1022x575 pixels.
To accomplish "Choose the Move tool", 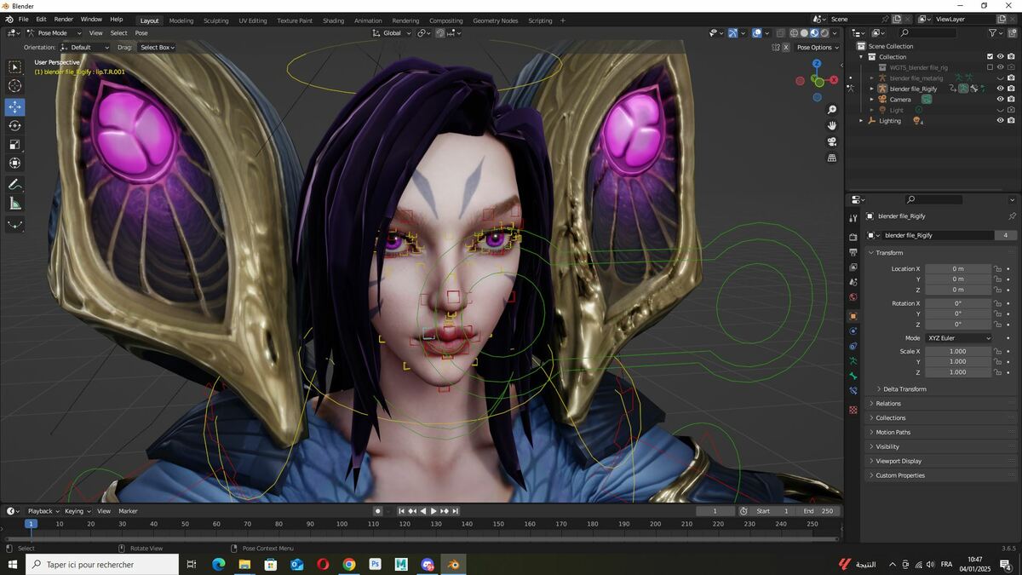I will coord(15,106).
